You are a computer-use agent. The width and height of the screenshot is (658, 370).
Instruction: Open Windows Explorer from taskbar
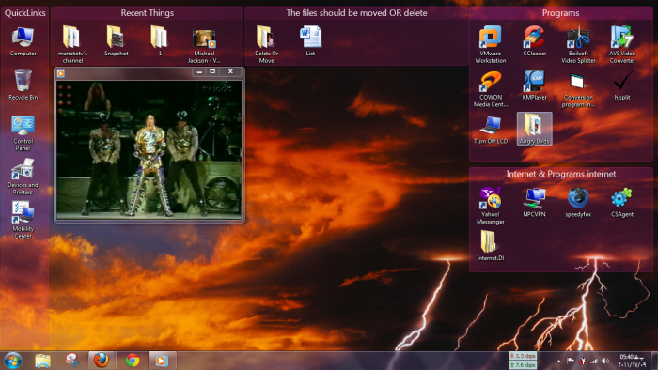click(x=43, y=361)
